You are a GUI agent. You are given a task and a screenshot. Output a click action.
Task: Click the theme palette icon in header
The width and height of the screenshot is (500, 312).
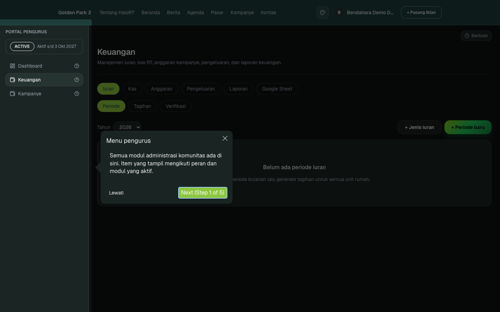(x=323, y=12)
